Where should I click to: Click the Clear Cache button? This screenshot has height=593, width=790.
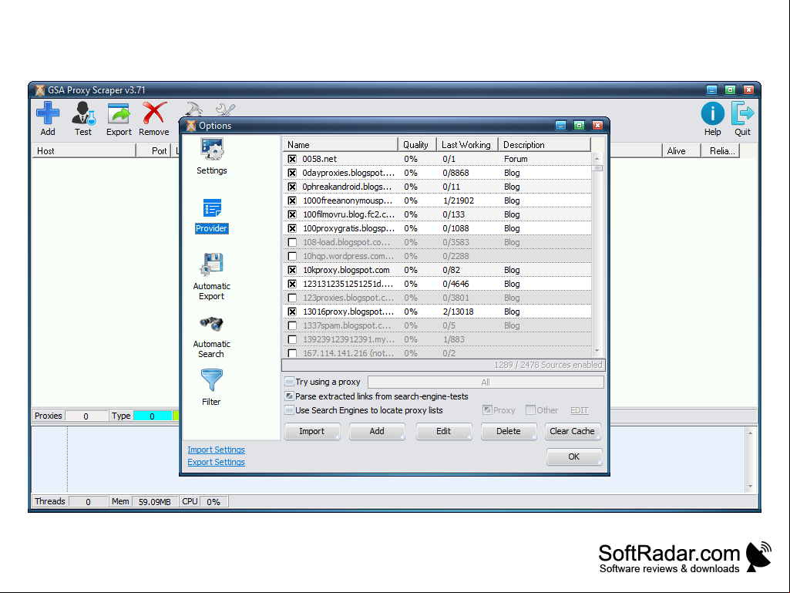[x=573, y=431]
